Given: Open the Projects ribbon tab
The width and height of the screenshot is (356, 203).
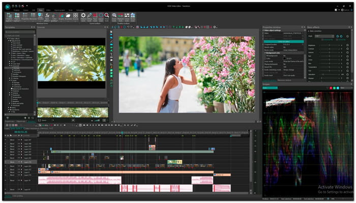Looking at the screenshot, I should point(17,10).
